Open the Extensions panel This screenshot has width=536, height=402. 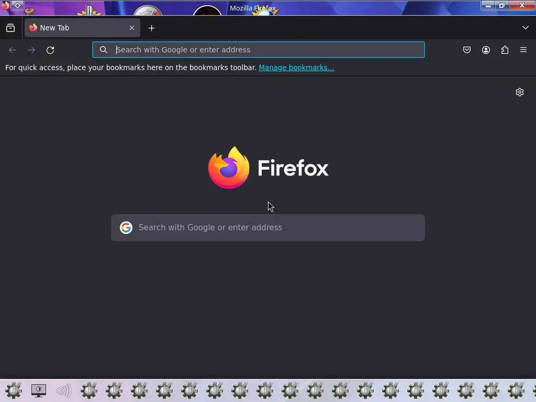click(x=505, y=50)
